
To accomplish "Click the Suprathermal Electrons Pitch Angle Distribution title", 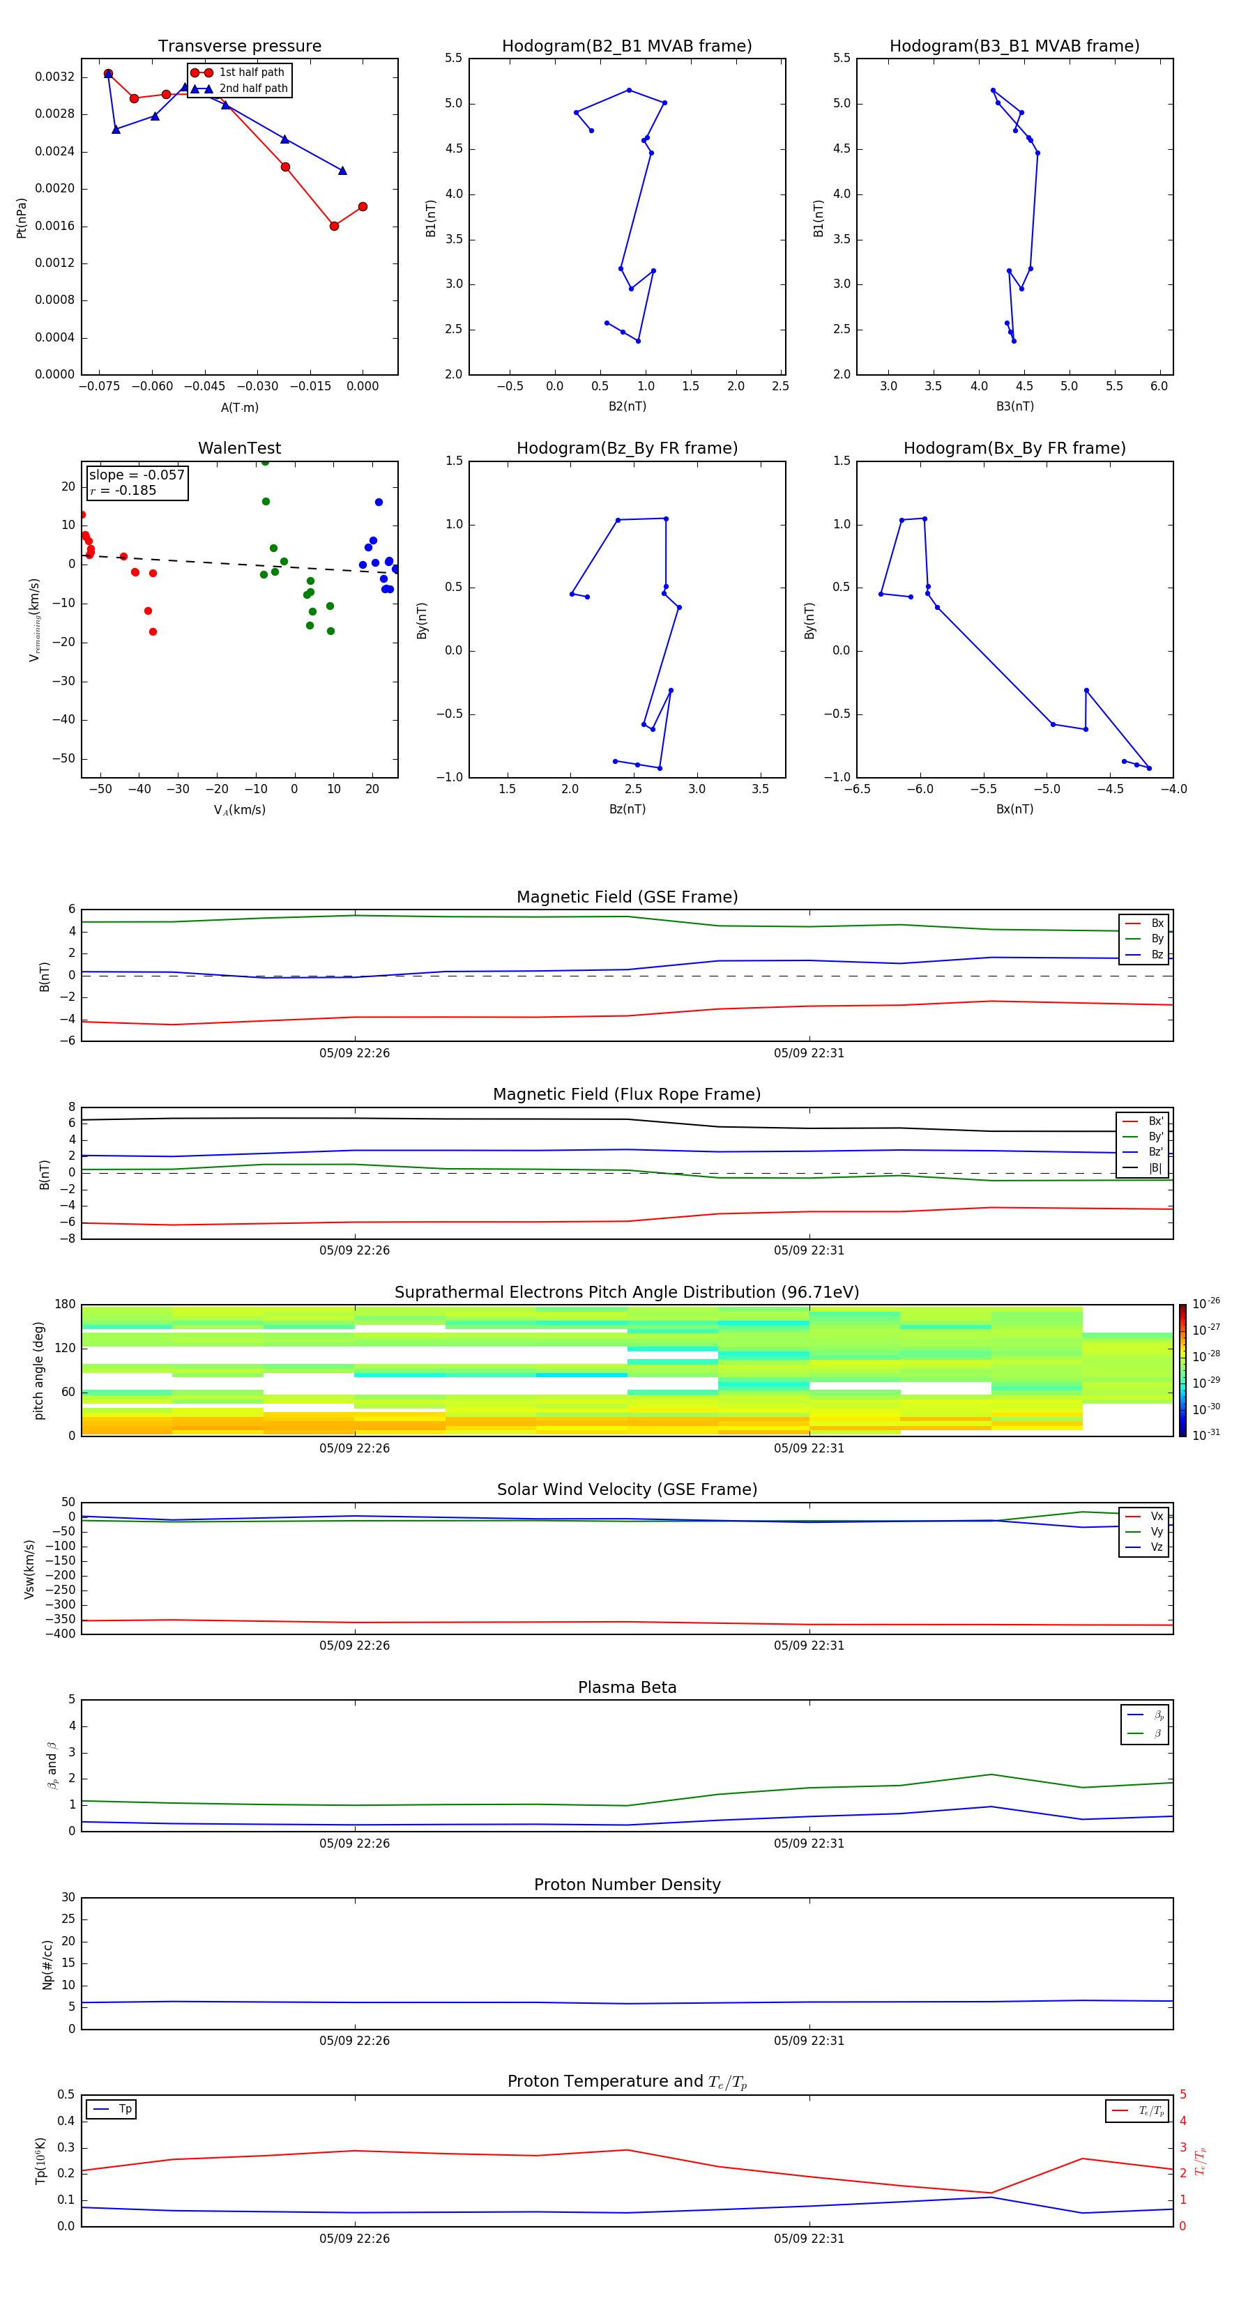I will point(627,1293).
